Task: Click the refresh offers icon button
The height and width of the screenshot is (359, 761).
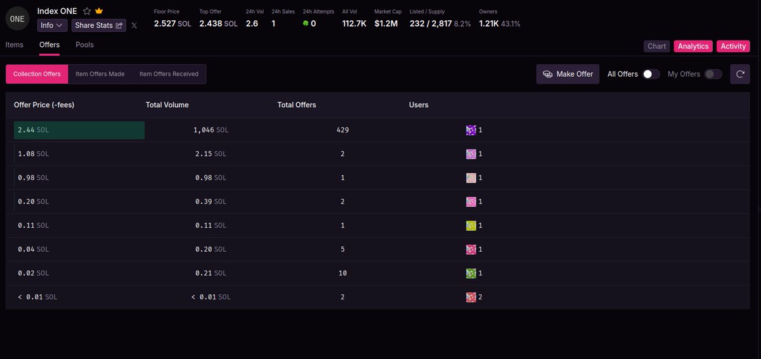Action: (740, 74)
